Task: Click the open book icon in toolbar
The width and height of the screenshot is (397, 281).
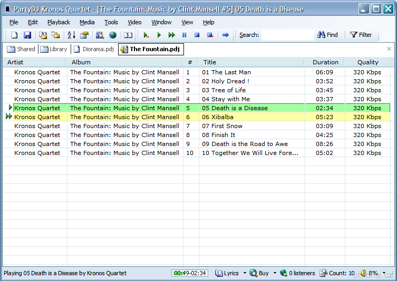Action: [x=128, y=35]
